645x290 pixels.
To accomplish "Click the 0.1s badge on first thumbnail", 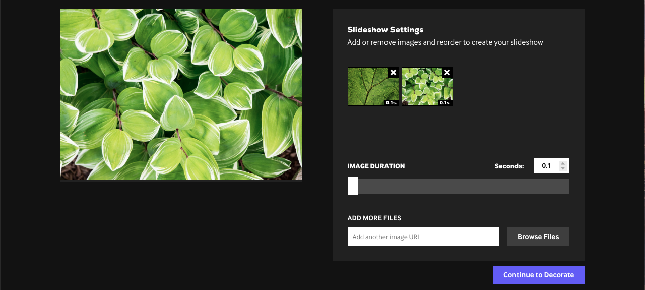I will pos(392,103).
